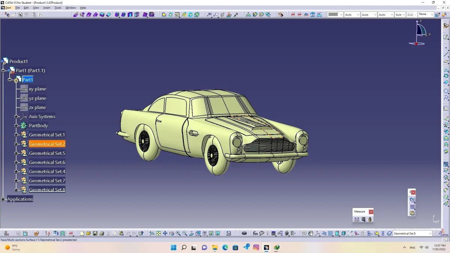Select Geometrical Set.6 in the tree
Image resolution: width=450 pixels, height=253 pixels.
47,162
